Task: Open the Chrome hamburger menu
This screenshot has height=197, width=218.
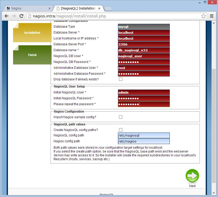Action: coord(212,16)
